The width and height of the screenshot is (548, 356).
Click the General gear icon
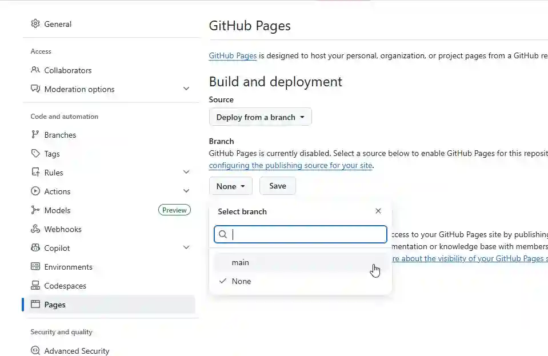tap(35, 24)
